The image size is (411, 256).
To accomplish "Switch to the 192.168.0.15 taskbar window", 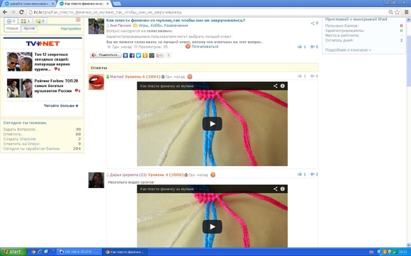I will pyautogui.click(x=79, y=252).
